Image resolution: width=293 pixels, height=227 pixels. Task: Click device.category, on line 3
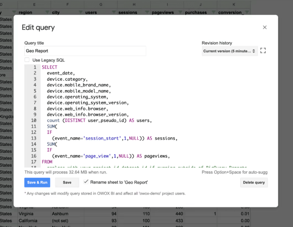click(x=67, y=79)
